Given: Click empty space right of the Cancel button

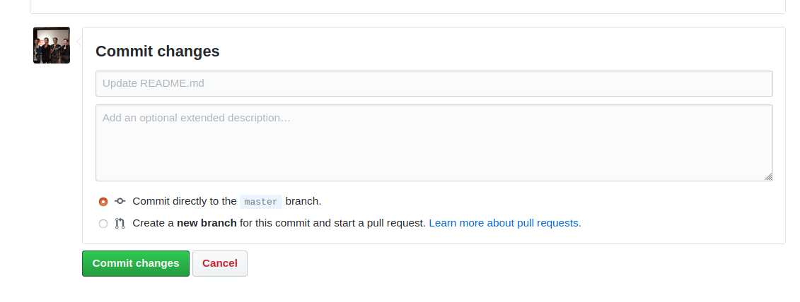Looking at the screenshot, I should 510,263.
